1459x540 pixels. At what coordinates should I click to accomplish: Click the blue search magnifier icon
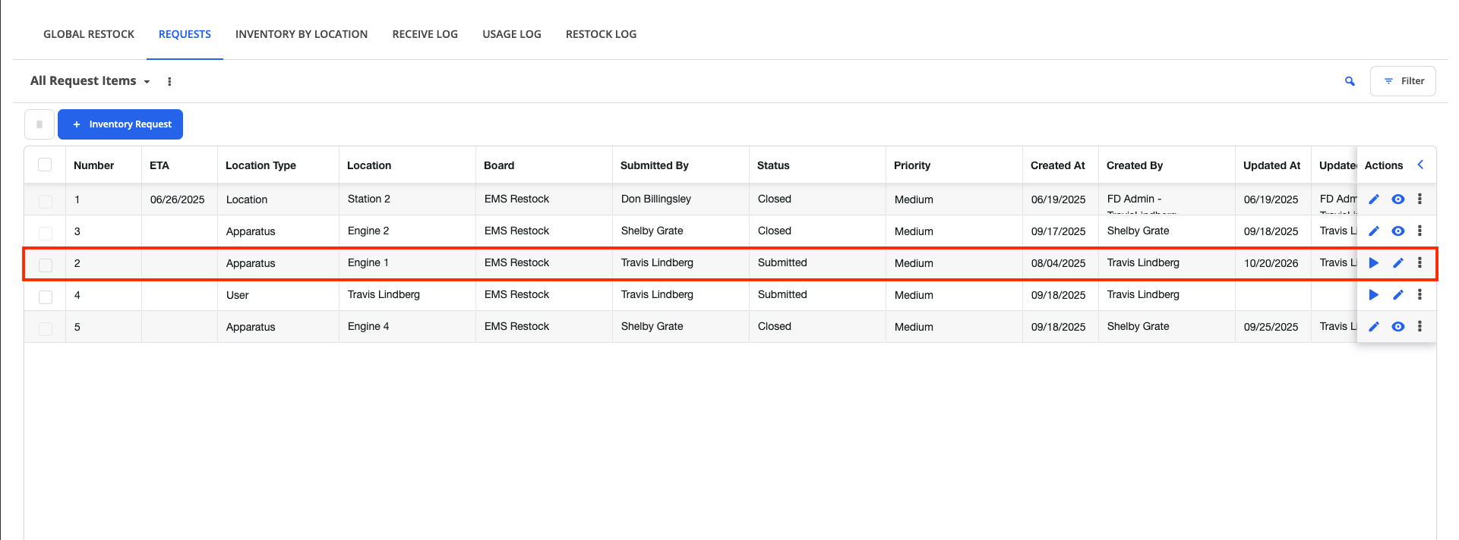click(1350, 81)
